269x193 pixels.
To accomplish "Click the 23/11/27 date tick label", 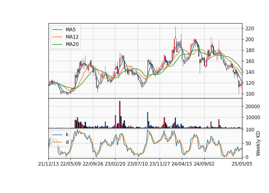I will click(160, 164).
